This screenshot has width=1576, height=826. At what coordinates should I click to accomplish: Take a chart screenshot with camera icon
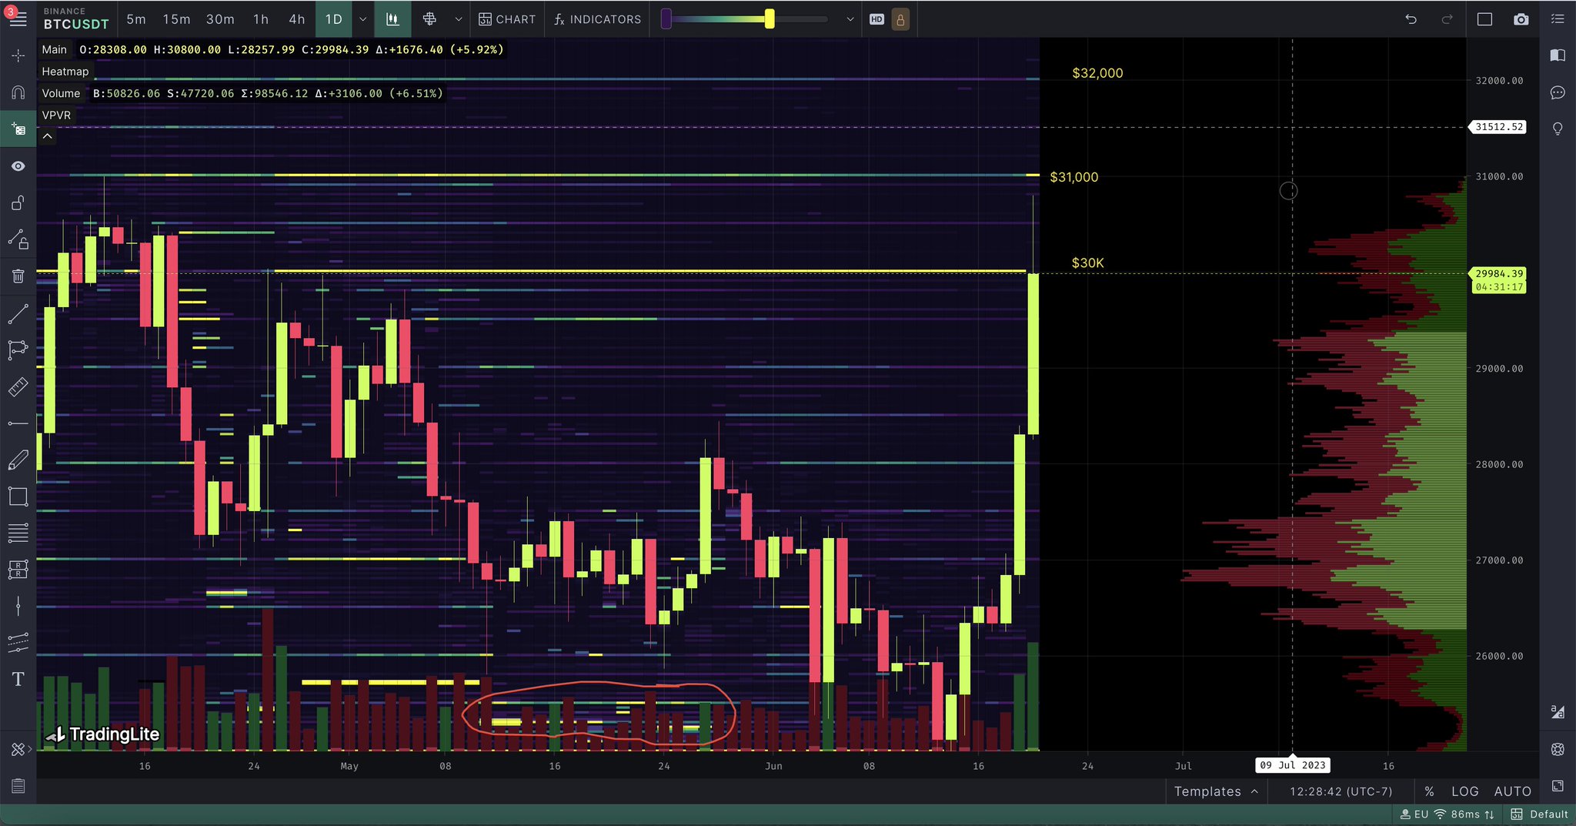click(x=1521, y=19)
